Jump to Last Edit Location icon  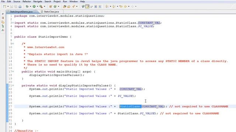tap(121, 7)
